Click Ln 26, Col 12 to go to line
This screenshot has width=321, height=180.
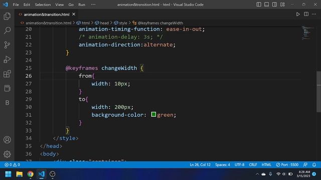click(200, 164)
